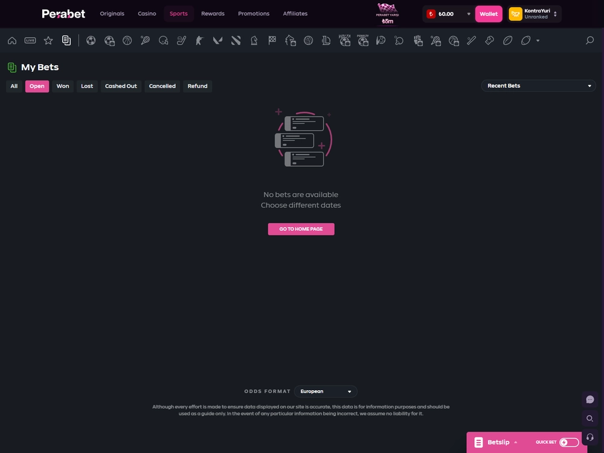
Task: Open the balance currency dropdown
Action: pyautogui.click(x=469, y=14)
